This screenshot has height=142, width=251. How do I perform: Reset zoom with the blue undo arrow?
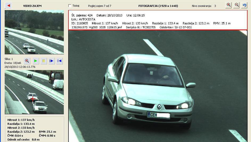click(x=244, y=5)
